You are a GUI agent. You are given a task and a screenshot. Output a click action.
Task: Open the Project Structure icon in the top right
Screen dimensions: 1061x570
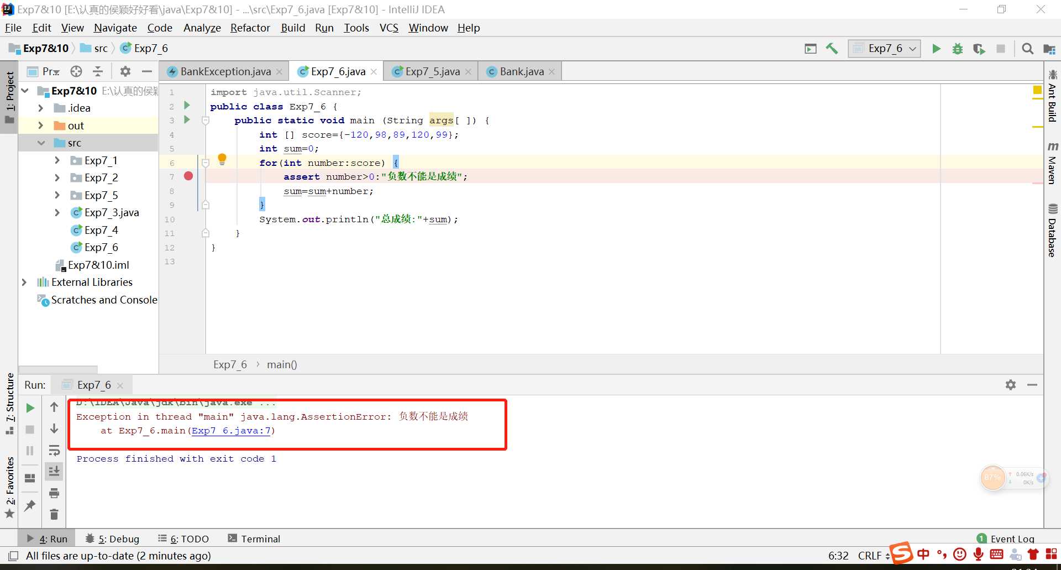(1049, 49)
